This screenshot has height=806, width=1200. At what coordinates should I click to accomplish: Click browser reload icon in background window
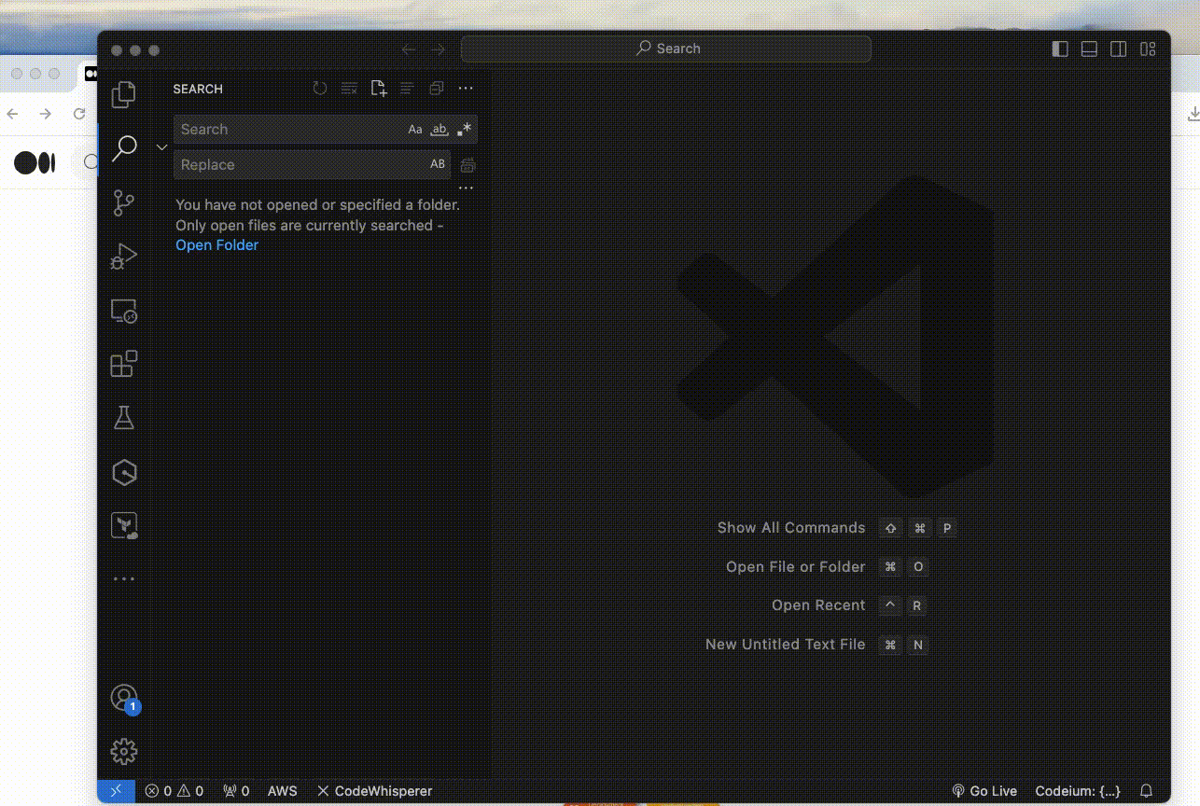pyautogui.click(x=79, y=114)
